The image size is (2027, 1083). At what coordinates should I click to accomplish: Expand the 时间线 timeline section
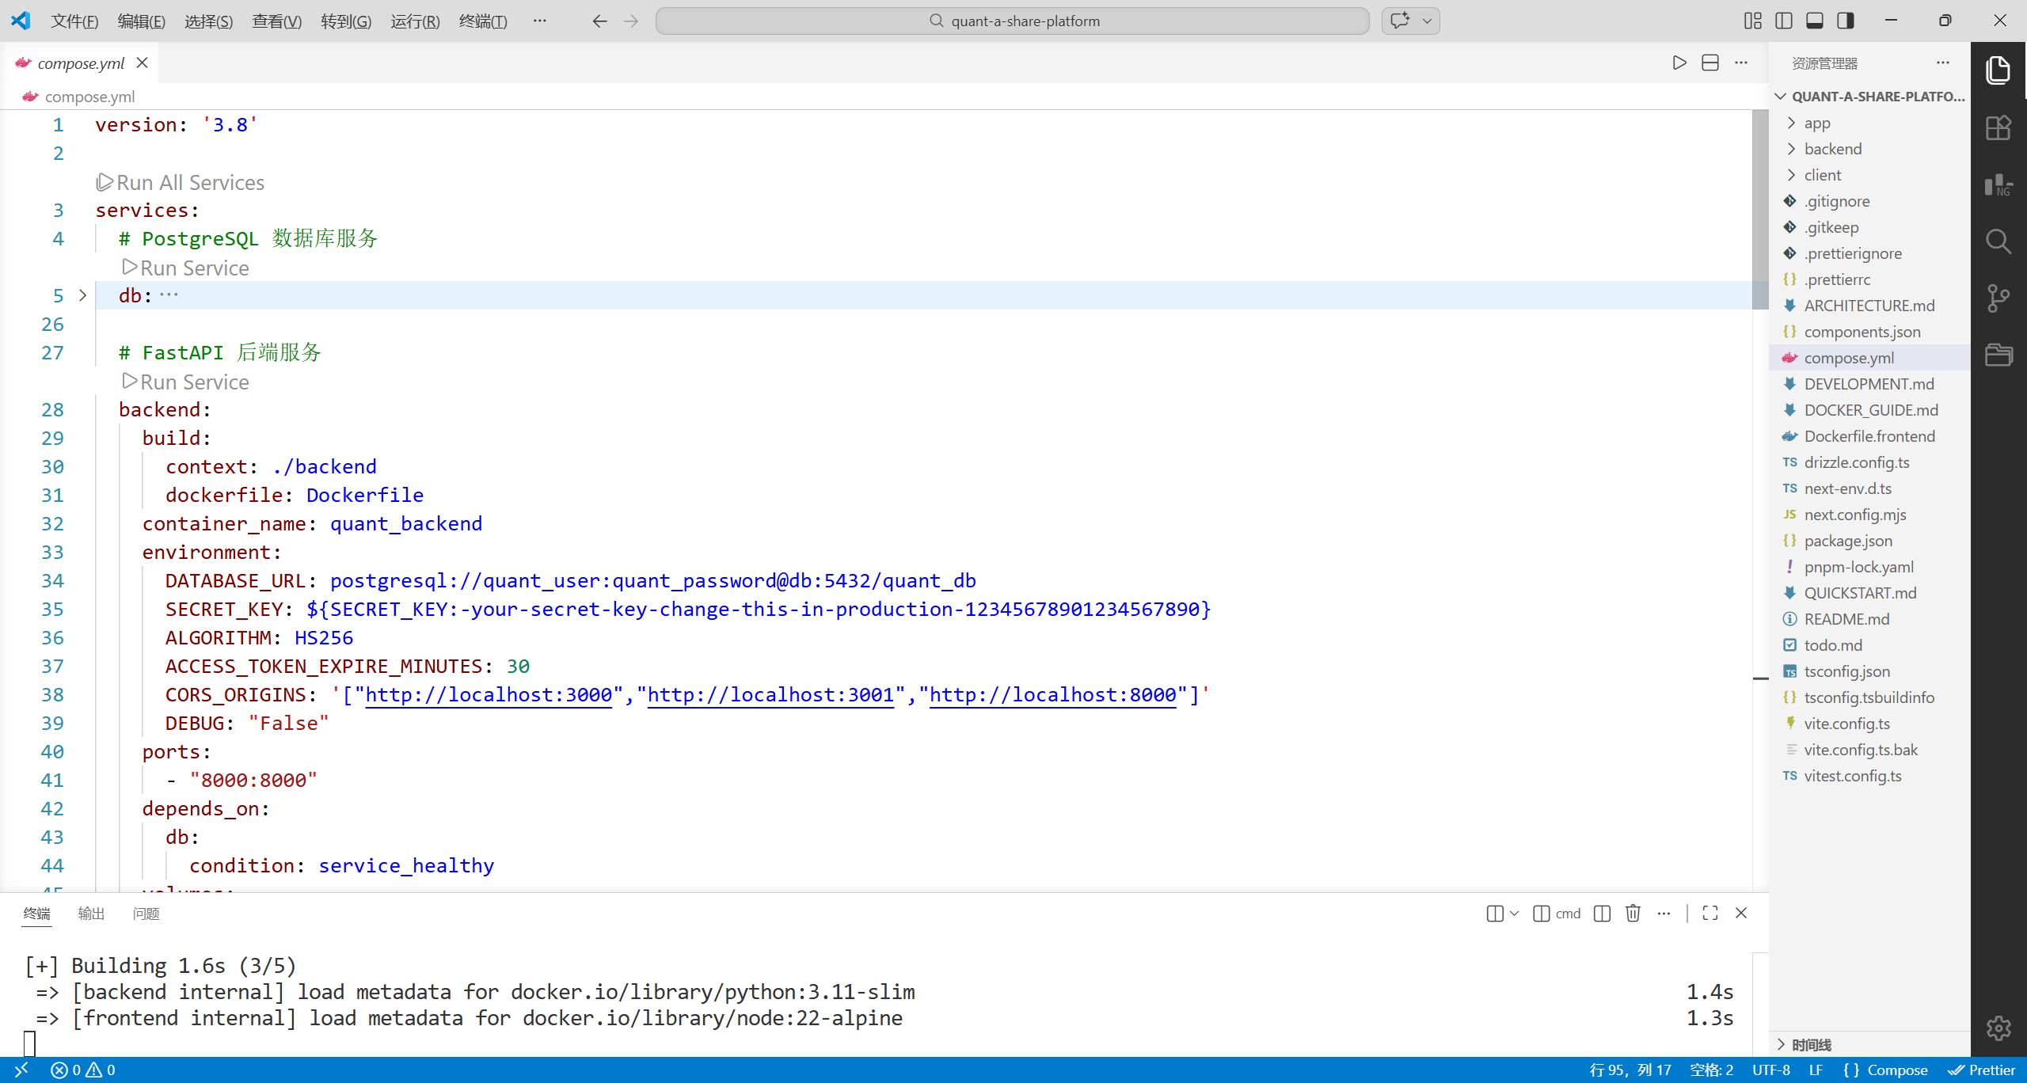(x=1811, y=1045)
